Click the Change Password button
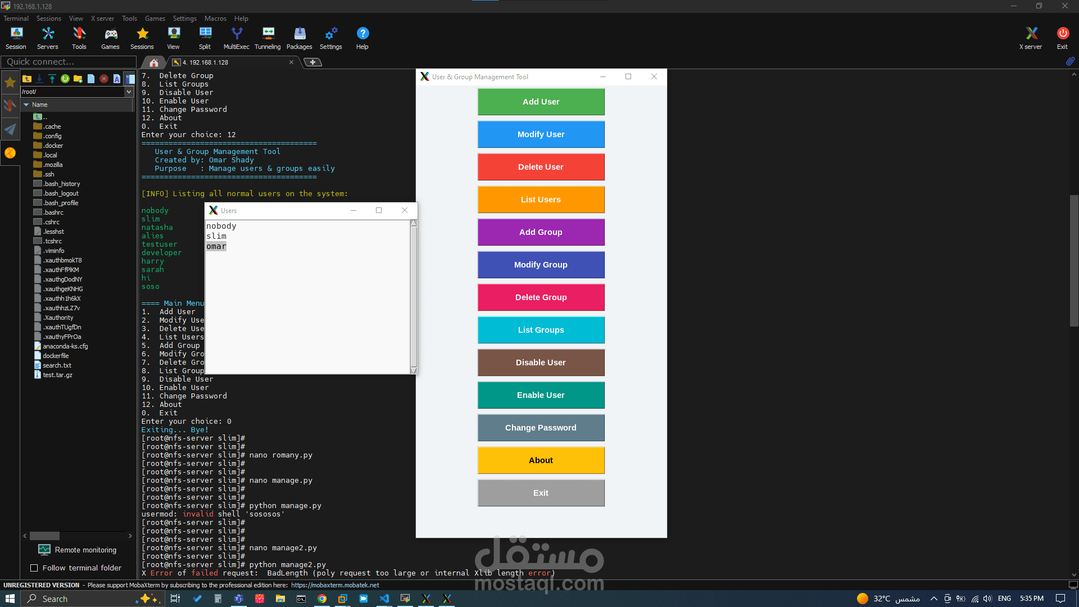This screenshot has width=1079, height=607. 541,428
